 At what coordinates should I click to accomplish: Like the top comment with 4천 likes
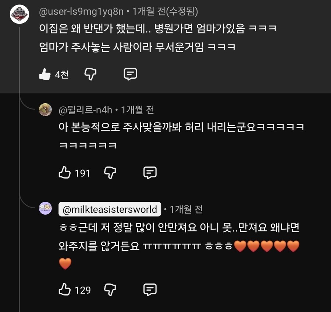pyautogui.click(x=45, y=75)
